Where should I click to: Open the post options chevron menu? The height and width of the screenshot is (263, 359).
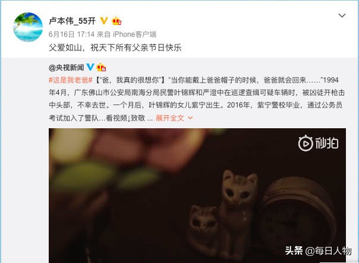pos(342,15)
